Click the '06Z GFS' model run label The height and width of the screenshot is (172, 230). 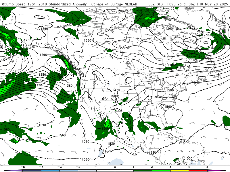[x=156, y=4]
